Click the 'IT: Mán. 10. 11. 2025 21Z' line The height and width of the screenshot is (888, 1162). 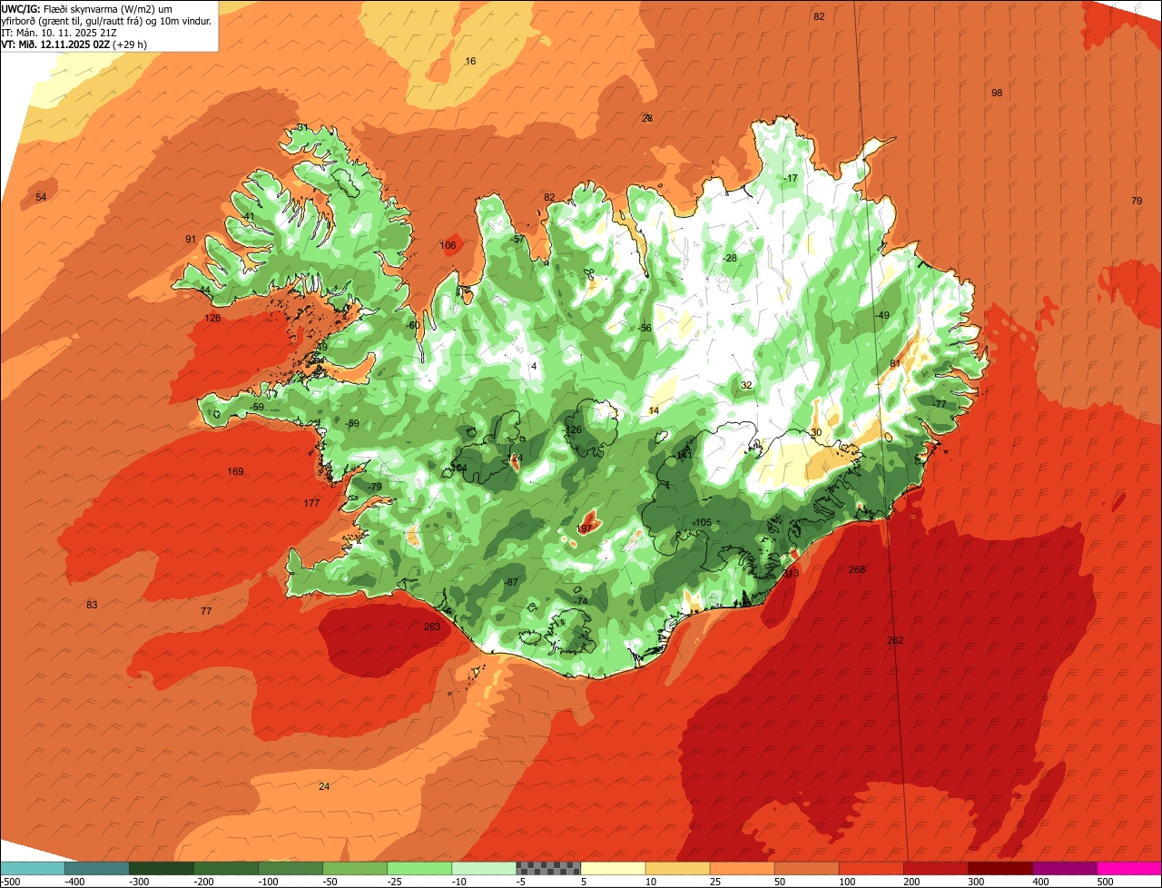59,32
